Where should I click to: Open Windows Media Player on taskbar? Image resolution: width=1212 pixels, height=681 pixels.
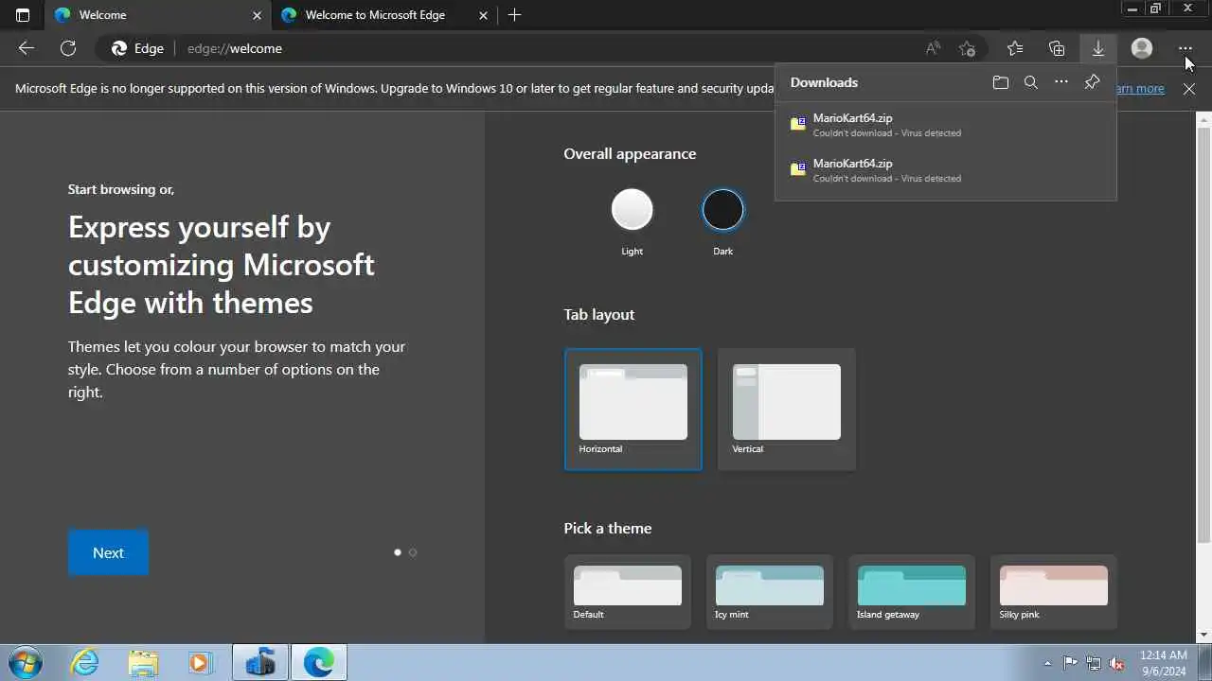coord(200,663)
